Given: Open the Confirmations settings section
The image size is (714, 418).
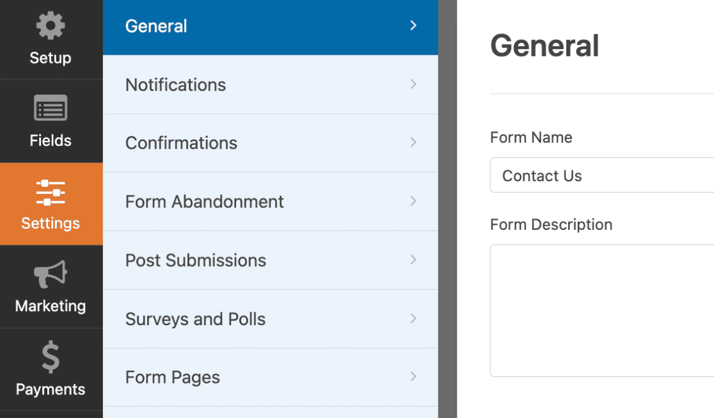Looking at the screenshot, I should (271, 143).
